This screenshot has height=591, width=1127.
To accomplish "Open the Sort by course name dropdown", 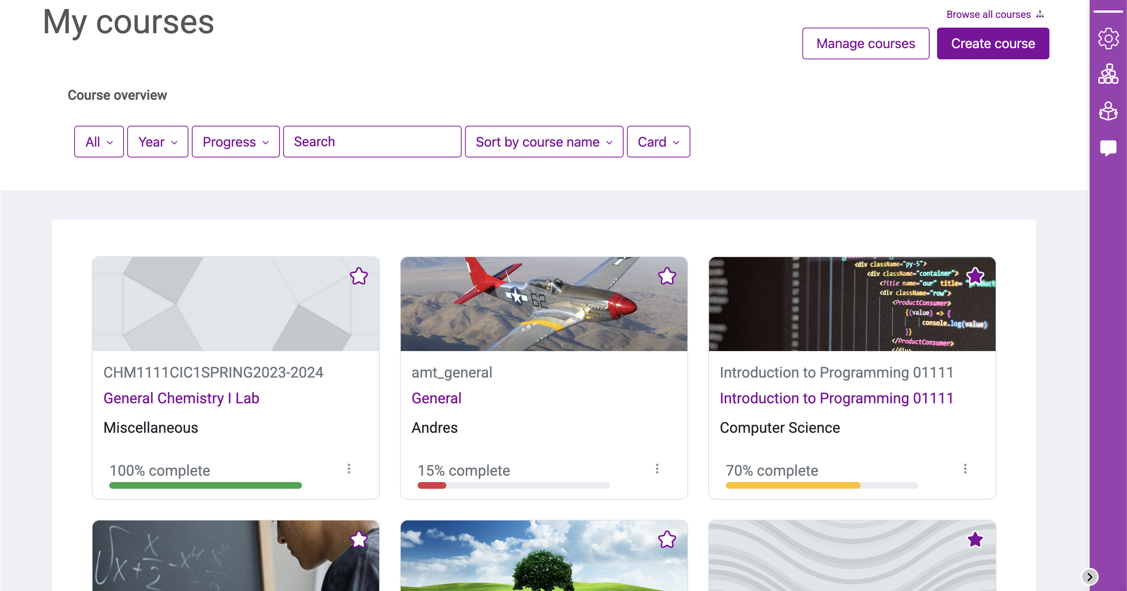I will pyautogui.click(x=544, y=142).
